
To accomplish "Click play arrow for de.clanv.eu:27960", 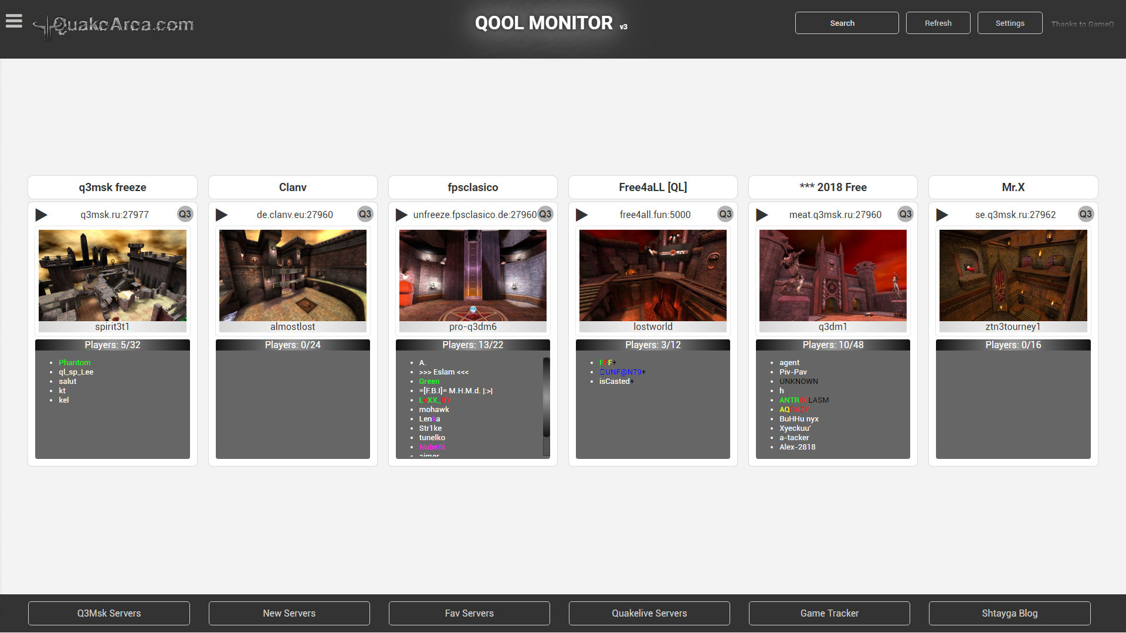I will (x=222, y=215).
